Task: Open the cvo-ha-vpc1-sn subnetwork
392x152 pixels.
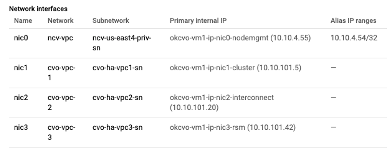Action: click(x=117, y=68)
